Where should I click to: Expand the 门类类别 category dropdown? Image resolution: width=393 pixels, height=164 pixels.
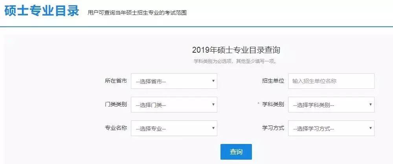(x=174, y=105)
